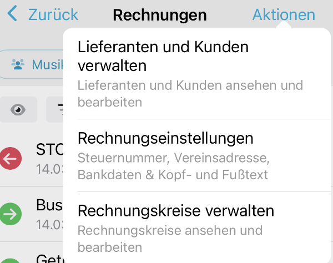Click subtitle Lieferanten und Kunden ansehen
Image resolution: width=333 pixels, height=263 pixels.
coord(190,94)
